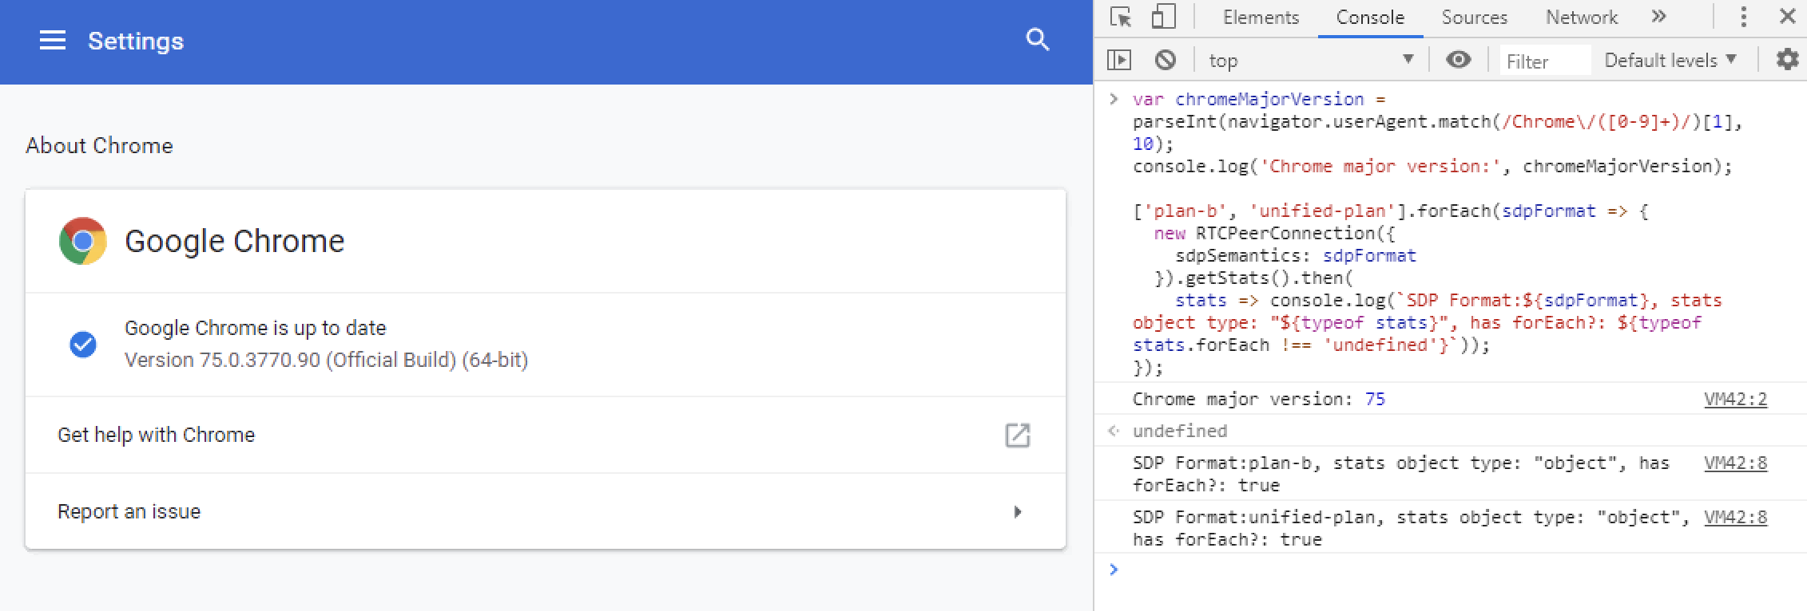Click the Version 75.0.3770.90 text
Image resolution: width=1807 pixels, height=611 pixels.
326,360
